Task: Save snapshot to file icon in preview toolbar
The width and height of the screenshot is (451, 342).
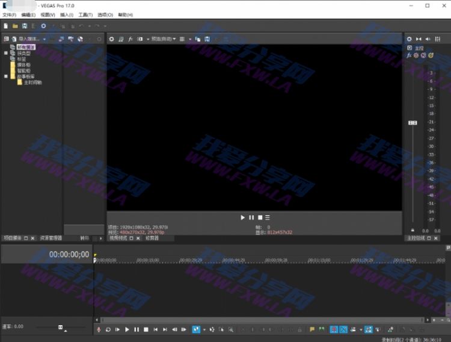Action: pos(207,39)
